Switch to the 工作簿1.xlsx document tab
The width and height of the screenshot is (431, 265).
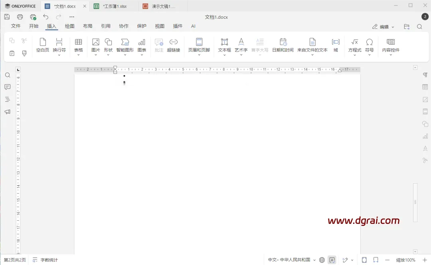tap(114, 6)
